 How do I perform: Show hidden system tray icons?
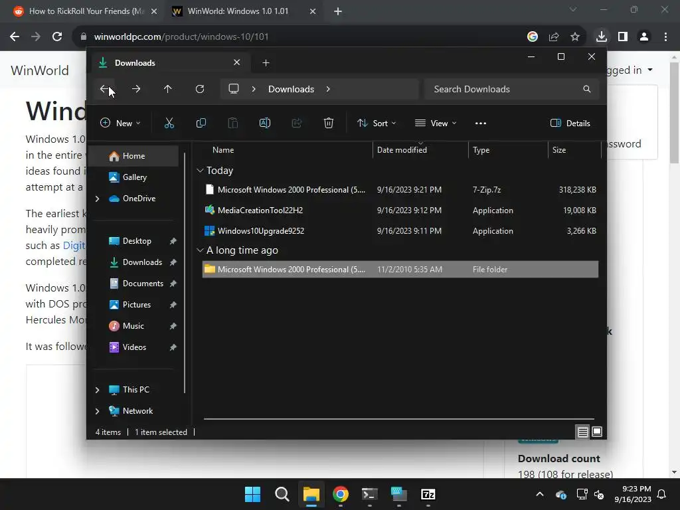click(x=540, y=494)
